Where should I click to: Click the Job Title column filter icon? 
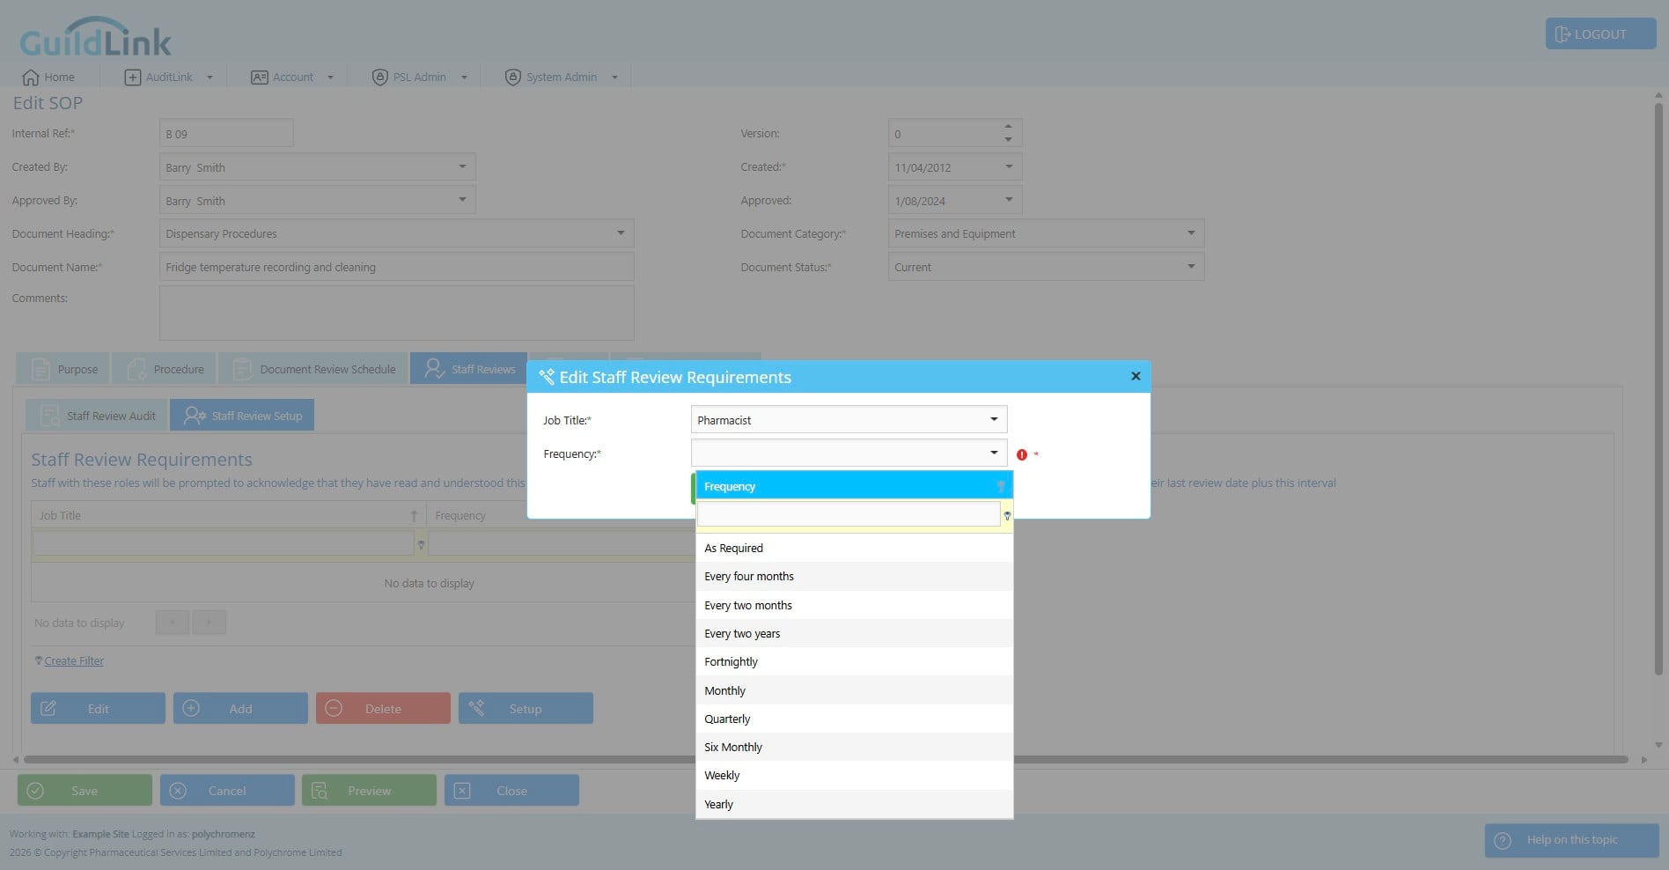(x=421, y=544)
